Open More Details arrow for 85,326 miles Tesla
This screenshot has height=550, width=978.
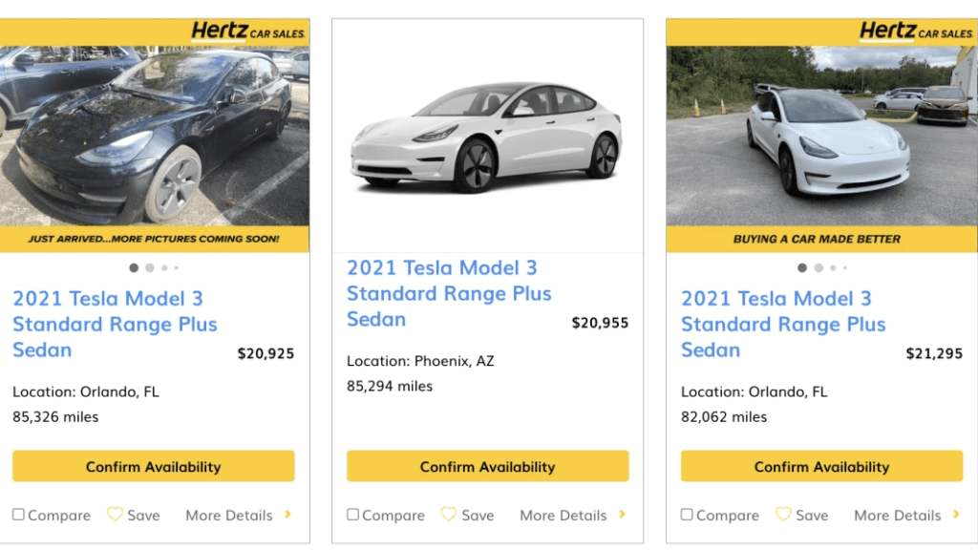coord(287,515)
